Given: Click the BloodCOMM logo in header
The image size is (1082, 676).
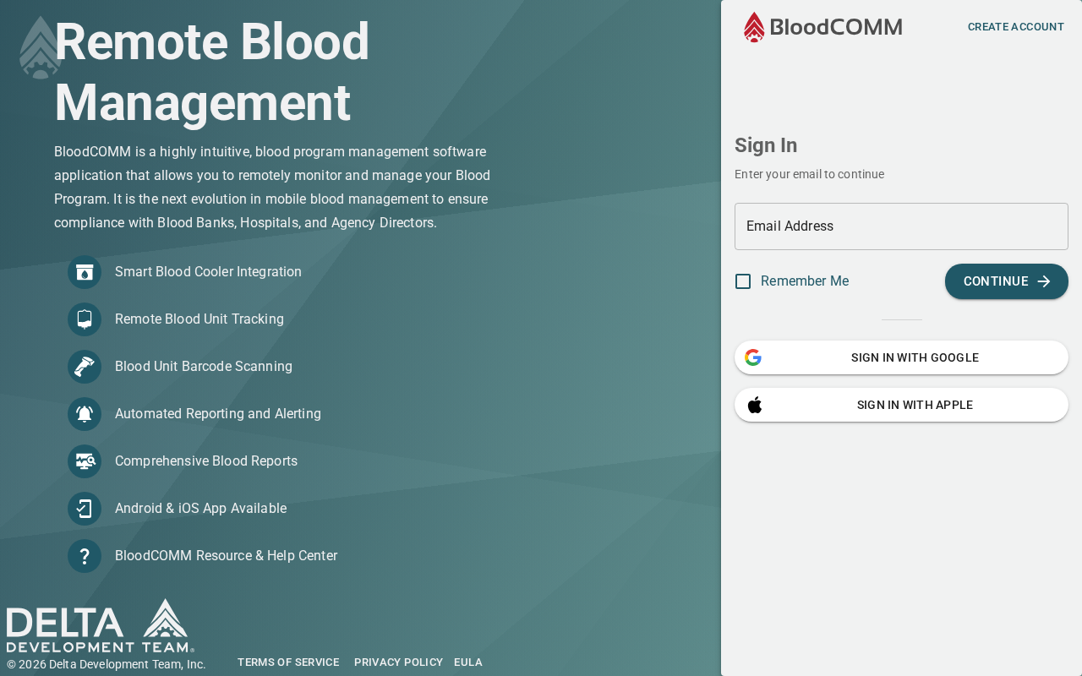Looking at the screenshot, I should click(822, 27).
